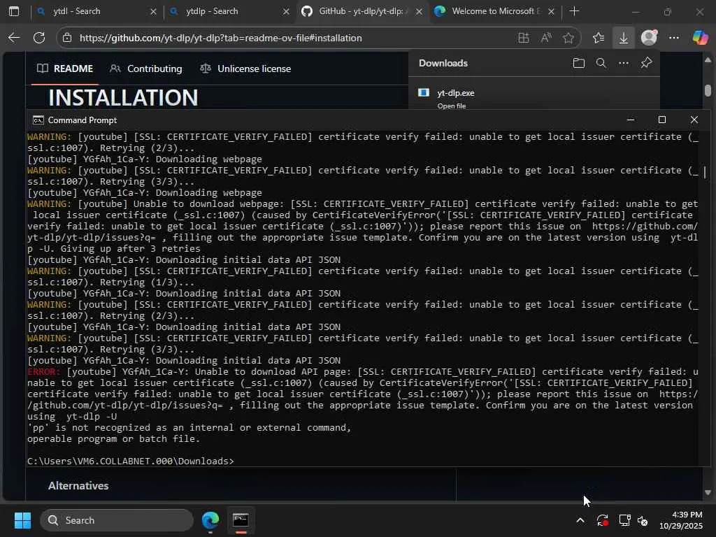The width and height of the screenshot is (716, 537).
Task: Launch Copilot from the Edge toolbar
Action: pyautogui.click(x=700, y=38)
